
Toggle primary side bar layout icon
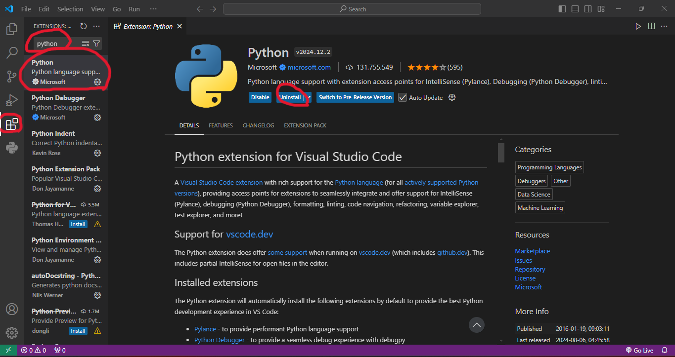tap(562, 9)
